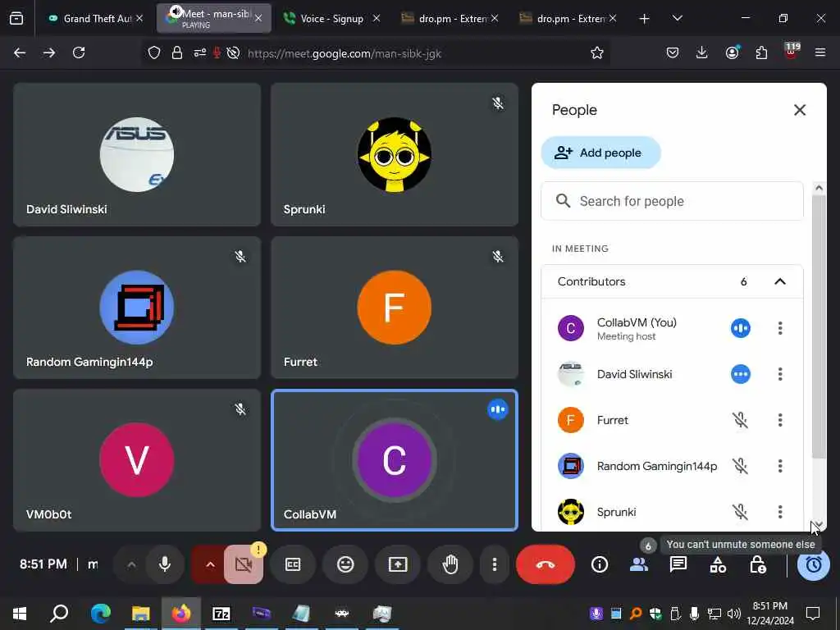Open more actions for Sprunki
This screenshot has height=630, width=840.
(x=780, y=512)
